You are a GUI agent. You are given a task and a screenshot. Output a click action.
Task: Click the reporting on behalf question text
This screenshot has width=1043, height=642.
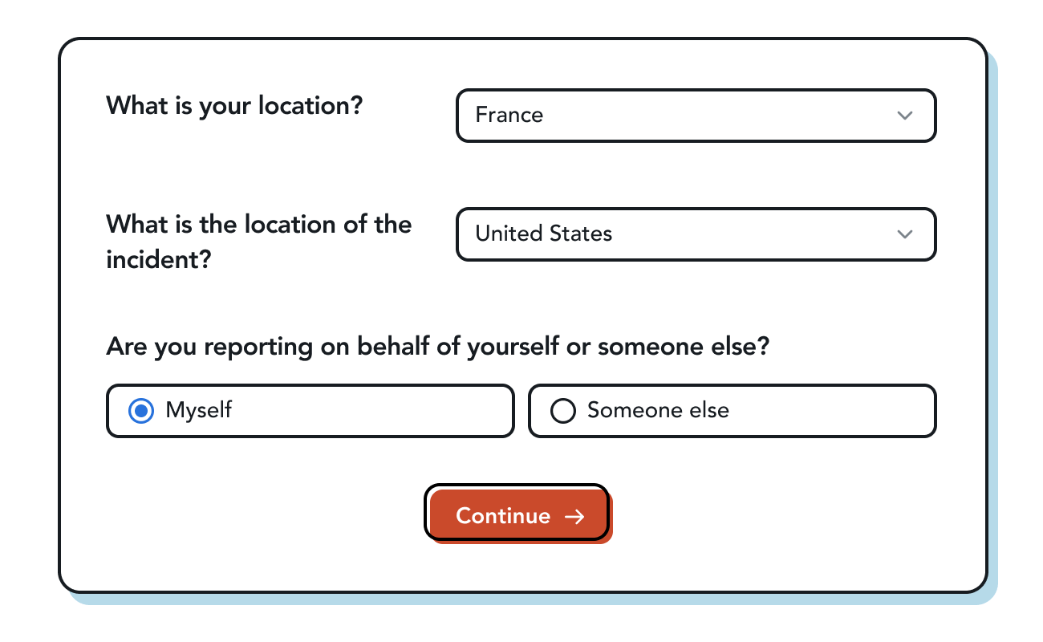click(437, 347)
